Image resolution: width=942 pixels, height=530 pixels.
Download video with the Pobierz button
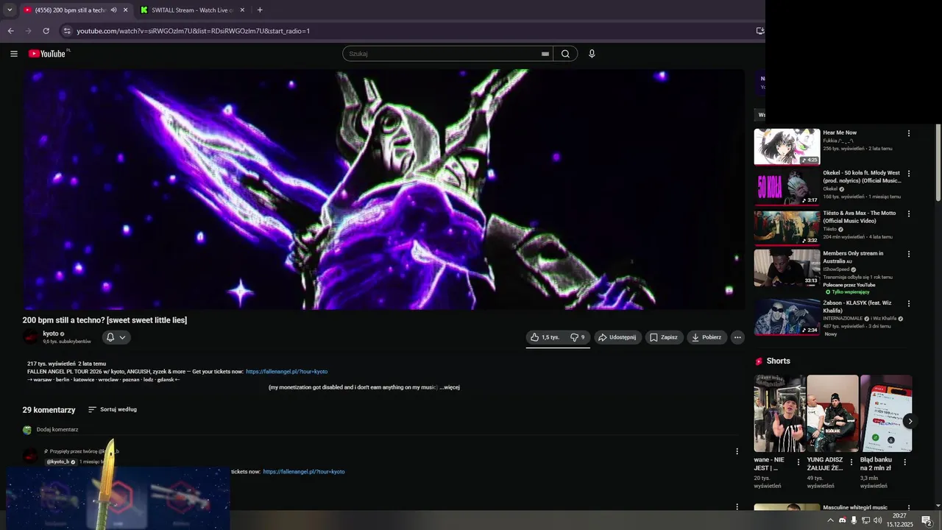[706, 337]
